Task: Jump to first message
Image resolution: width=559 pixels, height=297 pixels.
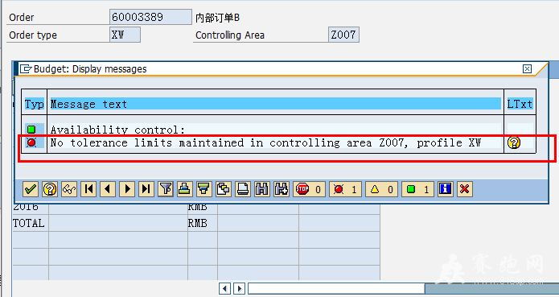Action: point(88,189)
